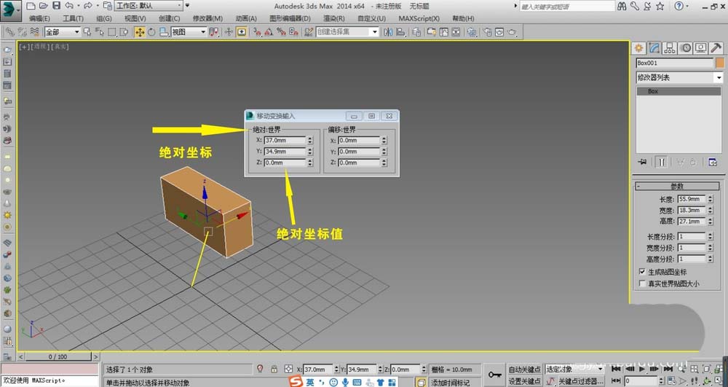The width and height of the screenshot is (728, 387).
Task: Open the 渲染(R) menu
Action: [334, 18]
